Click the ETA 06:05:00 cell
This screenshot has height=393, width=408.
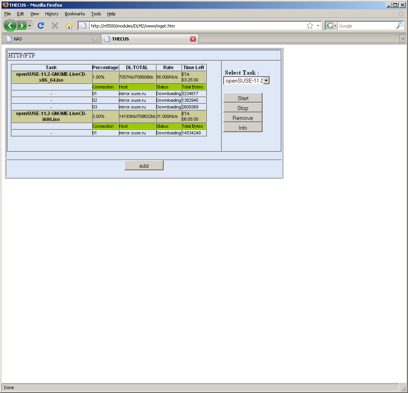click(x=193, y=116)
